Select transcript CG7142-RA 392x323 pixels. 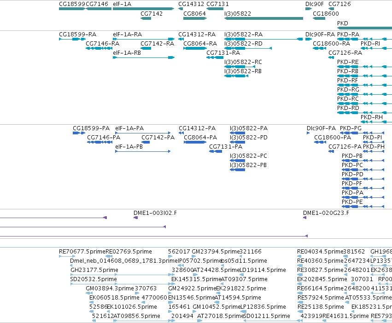pyautogui.click(x=157, y=43)
